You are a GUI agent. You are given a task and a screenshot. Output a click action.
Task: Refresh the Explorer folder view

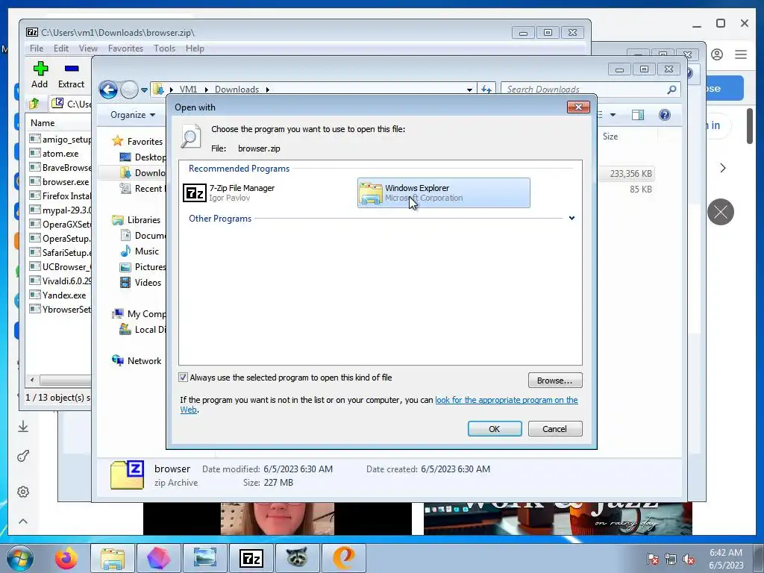486,90
